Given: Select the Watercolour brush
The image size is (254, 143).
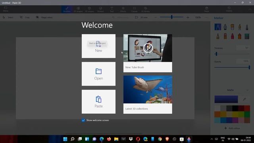Looking at the screenshot, I should point(240,27).
